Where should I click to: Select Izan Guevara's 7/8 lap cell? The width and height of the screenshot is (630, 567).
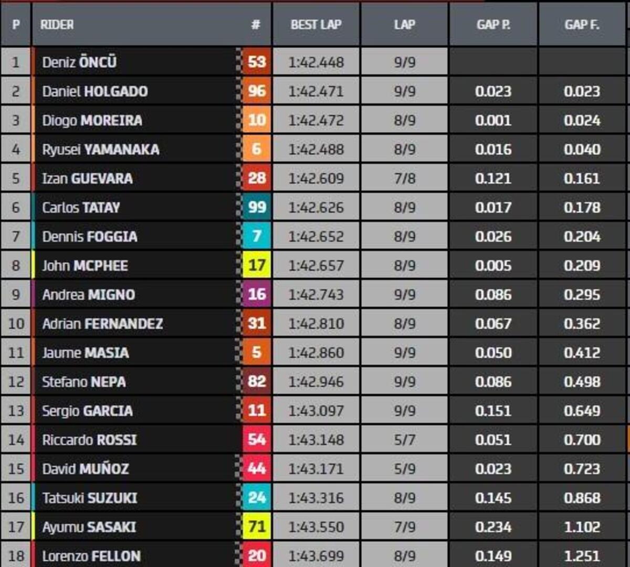tap(404, 178)
